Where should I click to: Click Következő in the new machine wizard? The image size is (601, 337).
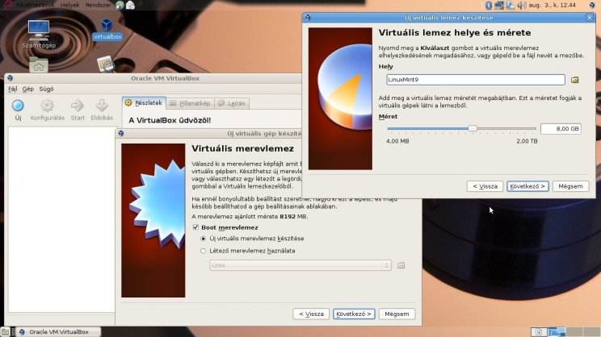pyautogui.click(x=354, y=314)
